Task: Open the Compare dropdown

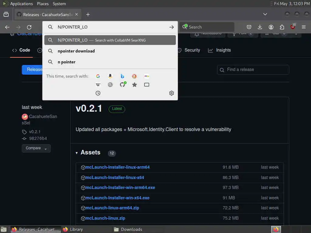Action: (x=36, y=148)
